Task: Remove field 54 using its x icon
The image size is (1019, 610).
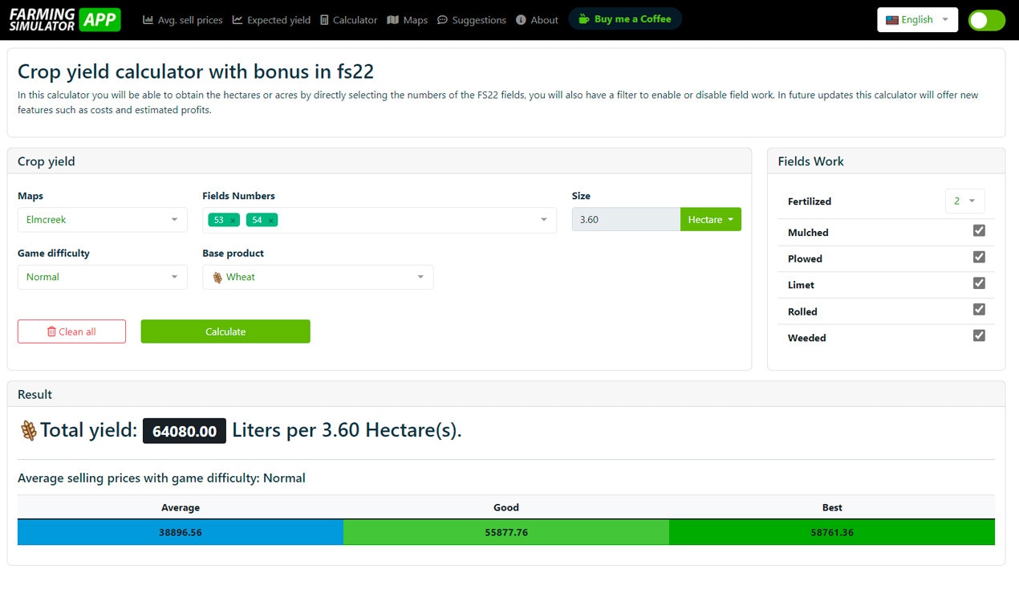Action: (271, 221)
